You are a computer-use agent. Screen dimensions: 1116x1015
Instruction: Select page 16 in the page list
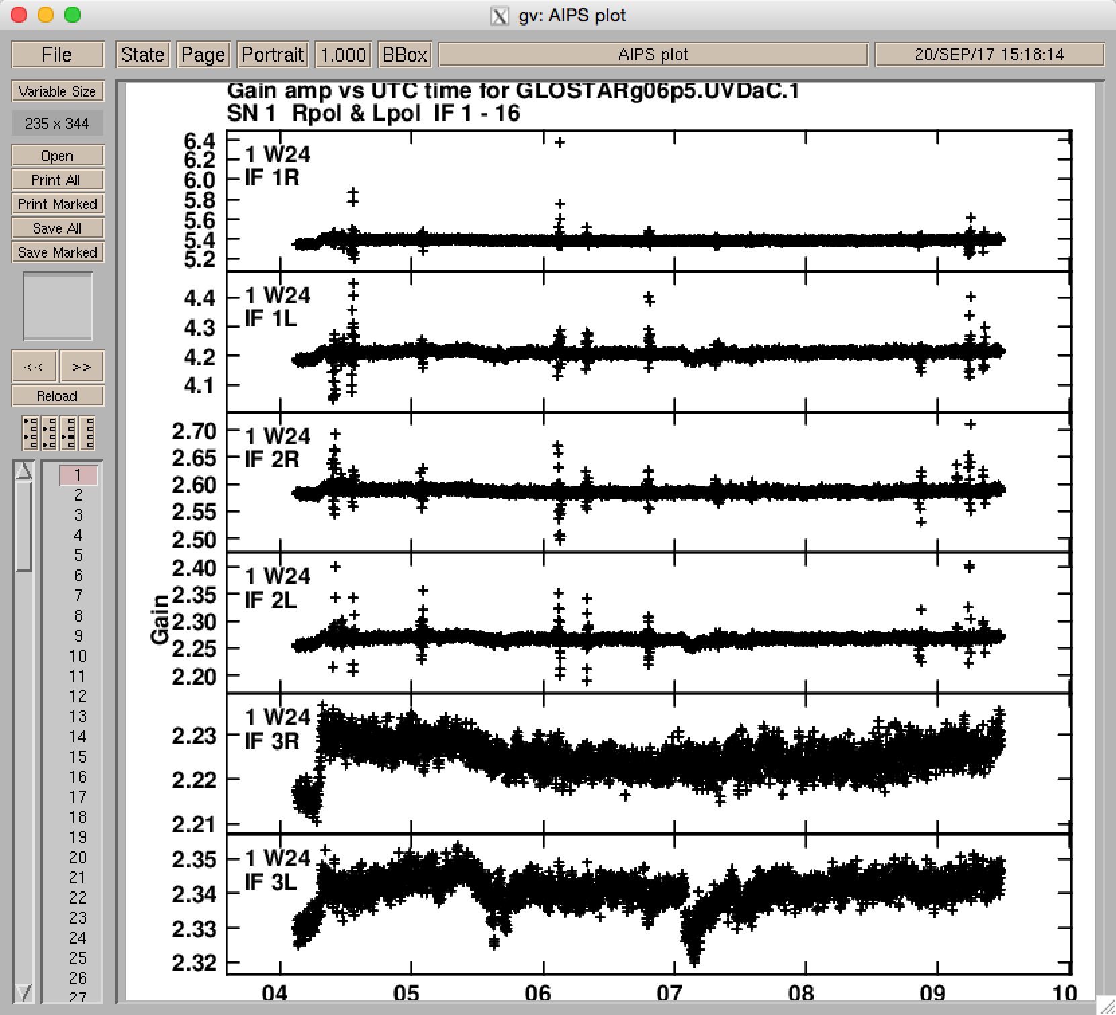coord(79,777)
